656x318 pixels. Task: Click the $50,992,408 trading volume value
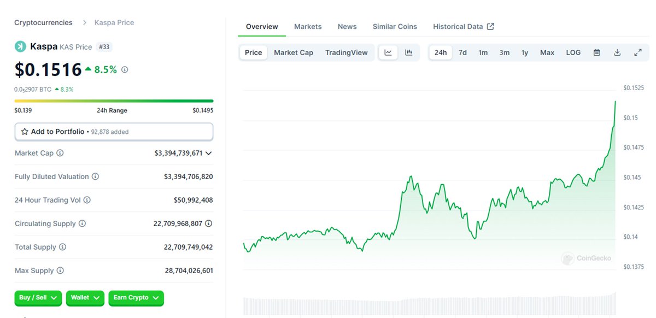194,200
